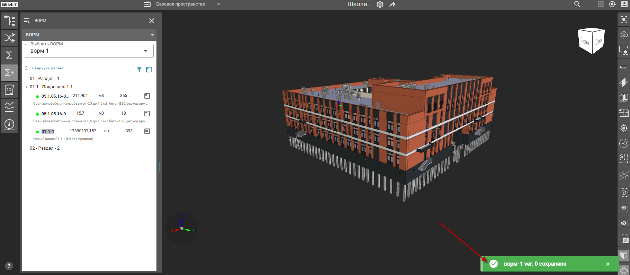The image size is (630, 275).
Task: Open the shuffle/collisions tool in left sidebar
Action: 9,38
